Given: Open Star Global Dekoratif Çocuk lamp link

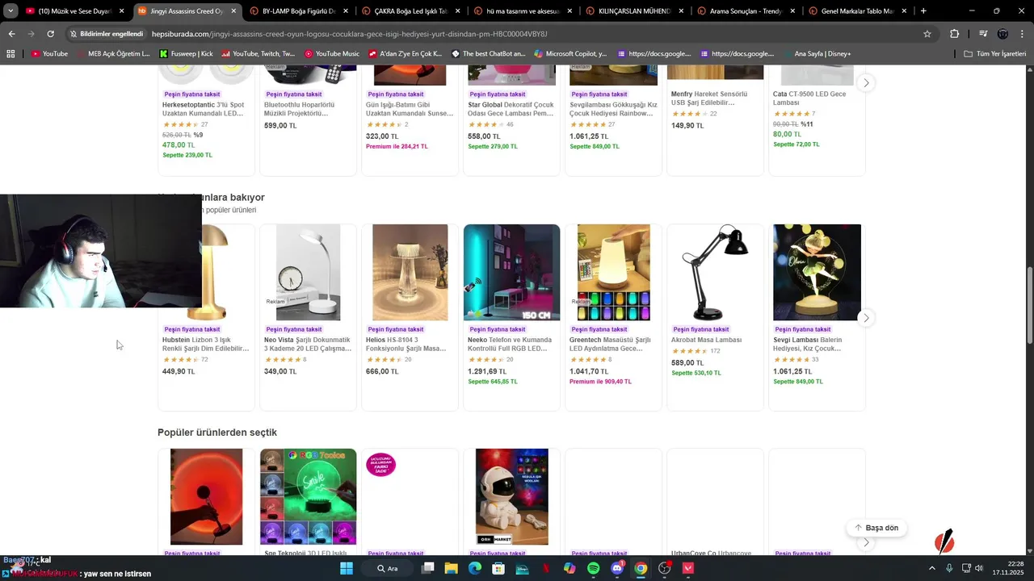Looking at the screenshot, I should 511,109.
